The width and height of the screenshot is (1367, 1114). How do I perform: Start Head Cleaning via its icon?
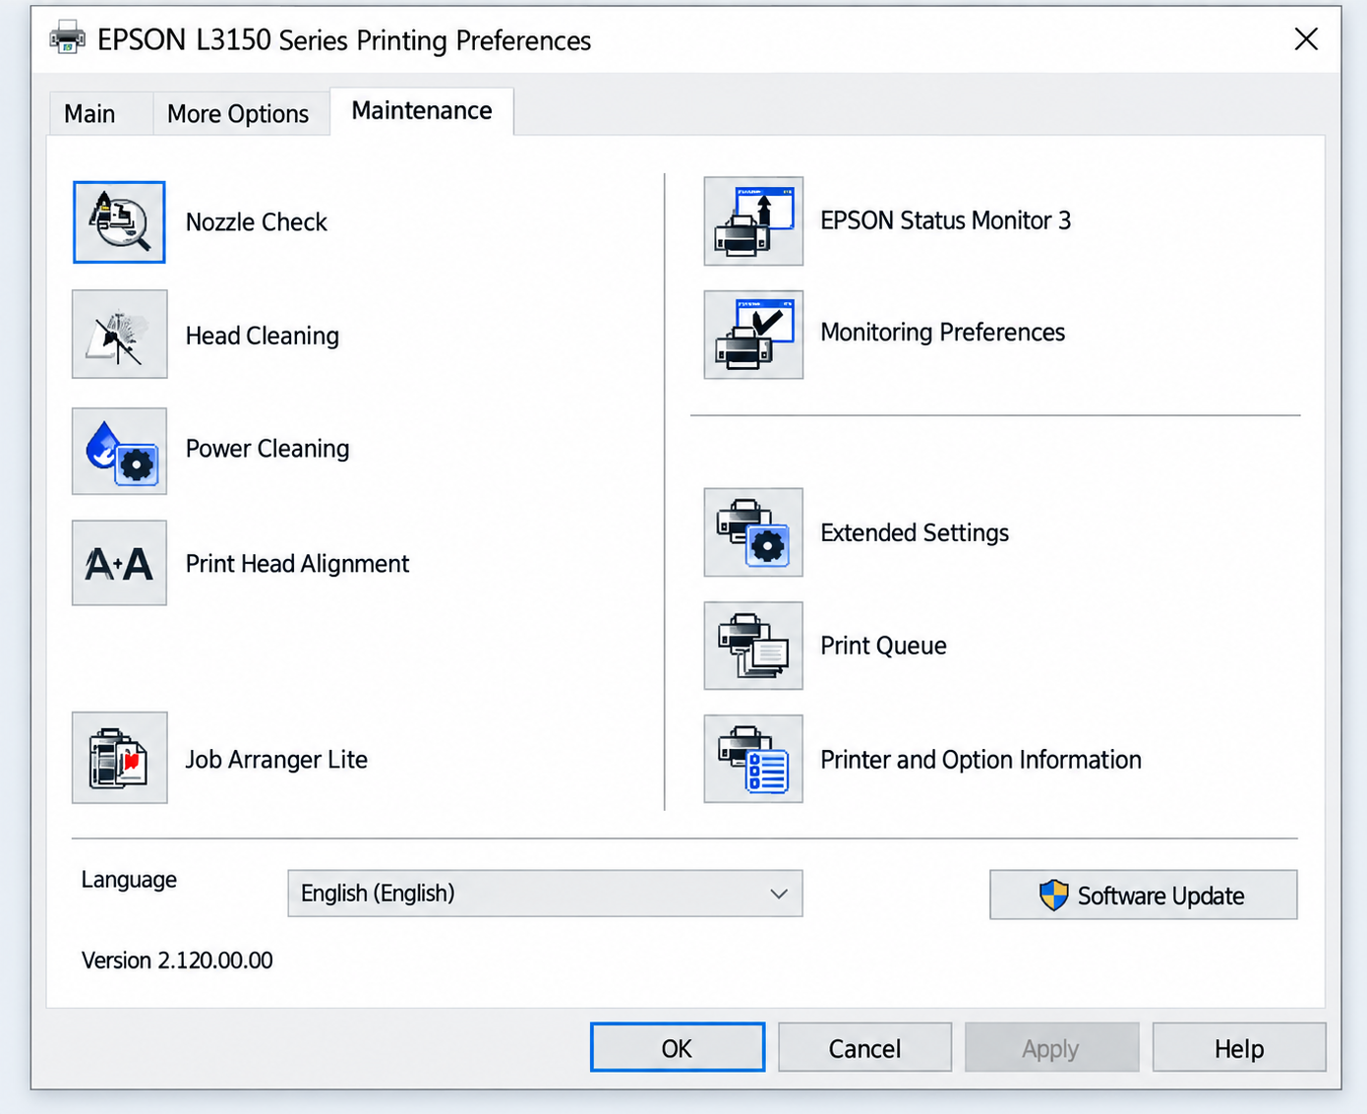click(119, 335)
